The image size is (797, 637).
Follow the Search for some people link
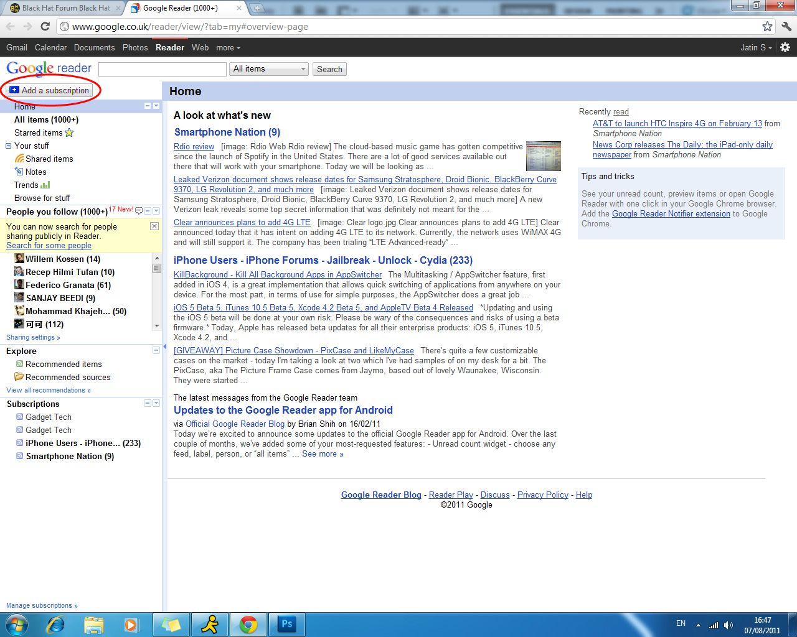point(49,245)
